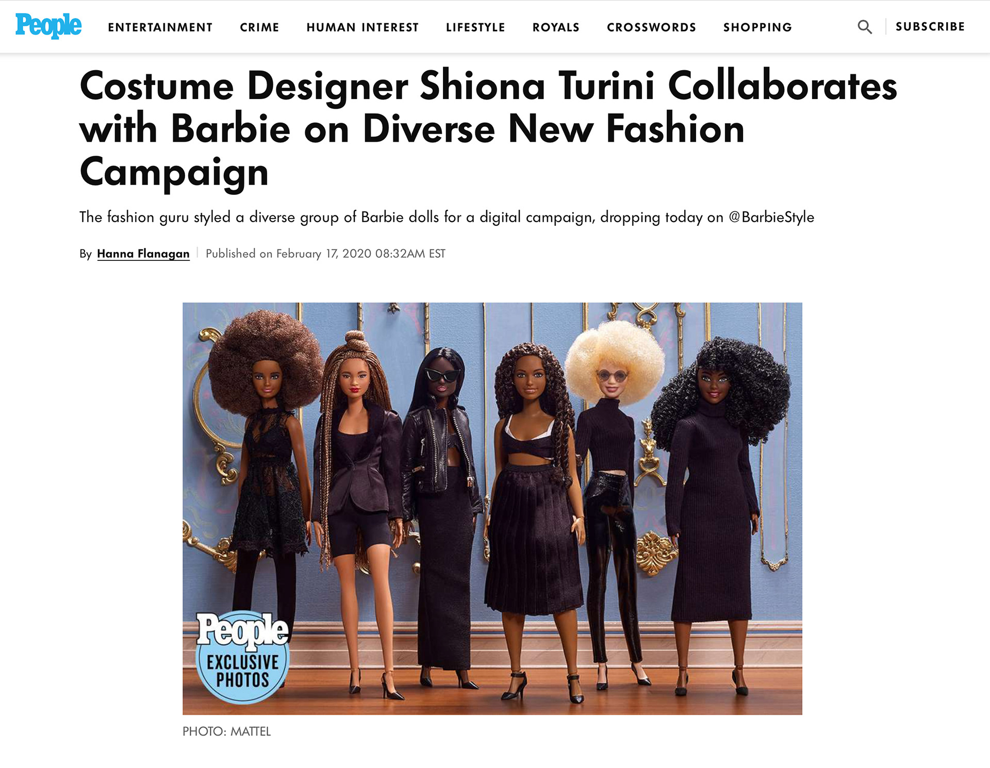
Task: Click the Photo: Mattel caption
Action: 226,731
